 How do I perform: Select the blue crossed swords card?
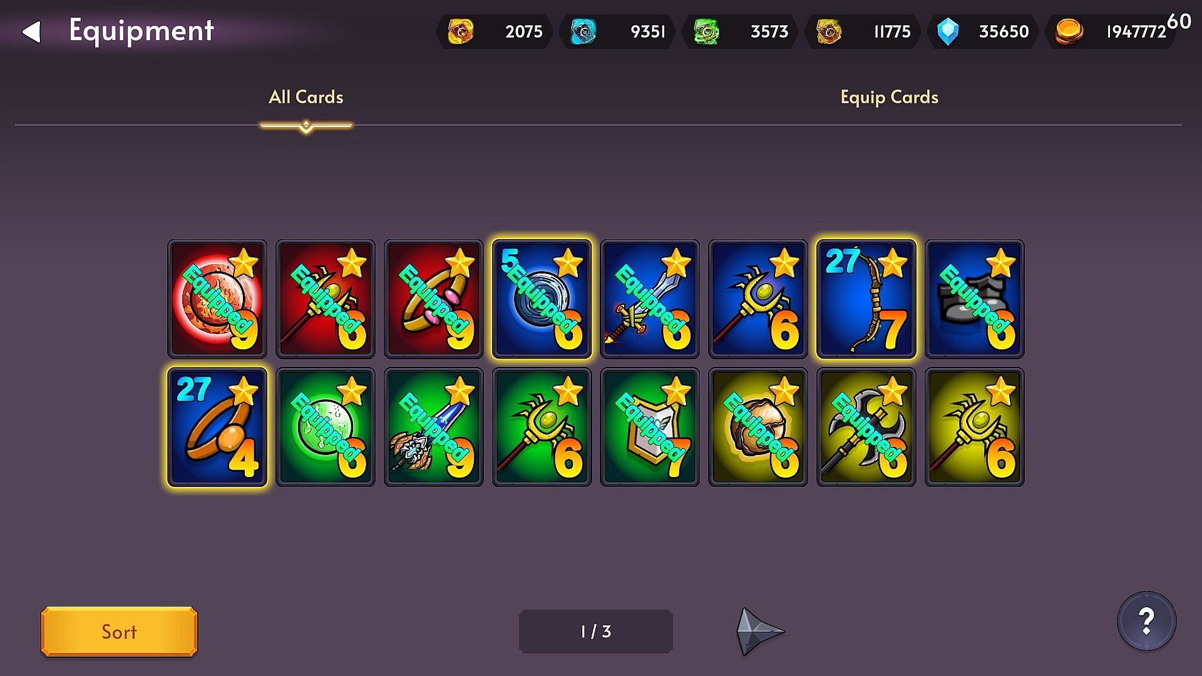pos(650,299)
